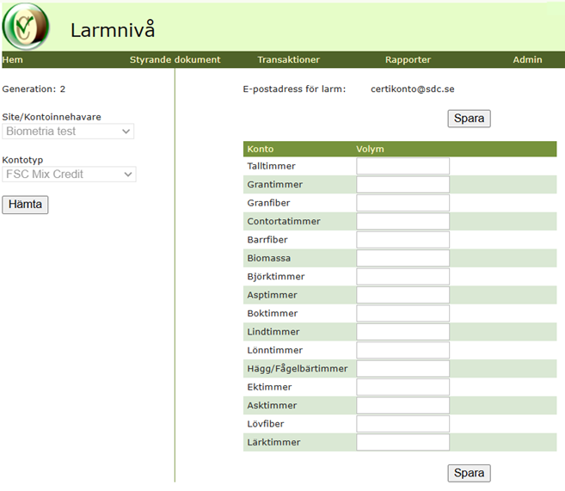Click the Talltimmer row label
The height and width of the screenshot is (491, 565).
coord(271,166)
